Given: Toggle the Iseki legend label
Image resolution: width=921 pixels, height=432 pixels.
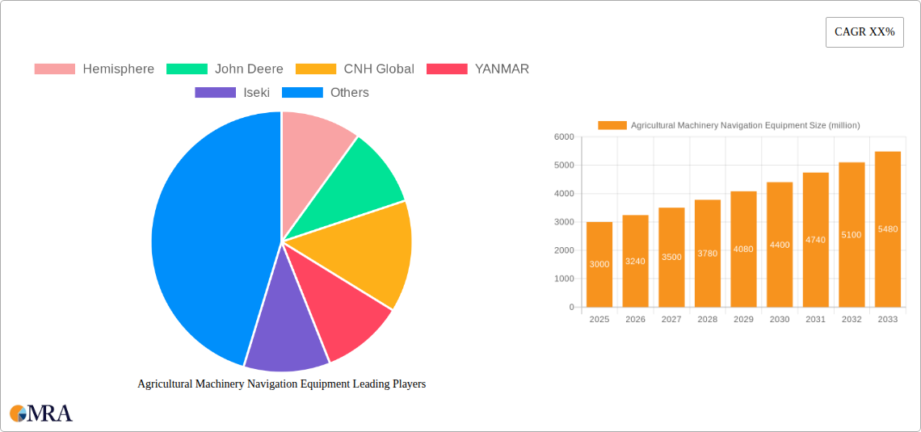Looking at the screenshot, I should click(x=257, y=92).
